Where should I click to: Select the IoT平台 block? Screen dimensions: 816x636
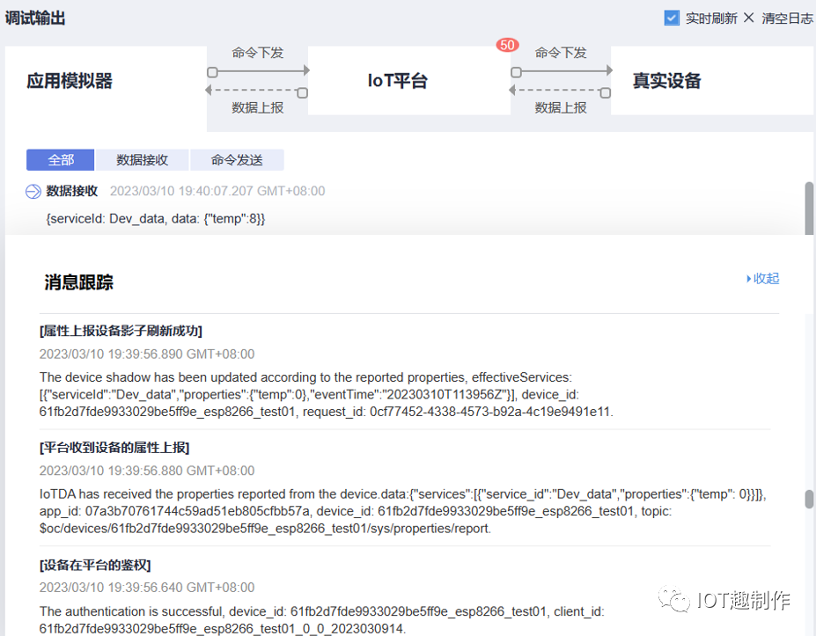[x=398, y=81]
